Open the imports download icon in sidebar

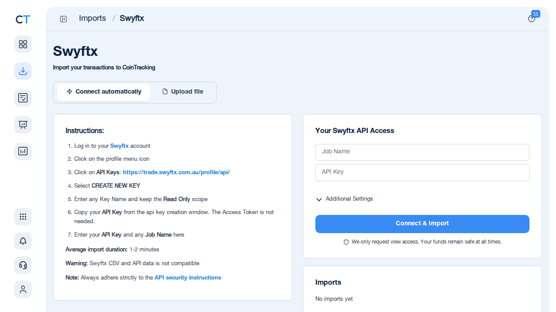[x=23, y=71]
